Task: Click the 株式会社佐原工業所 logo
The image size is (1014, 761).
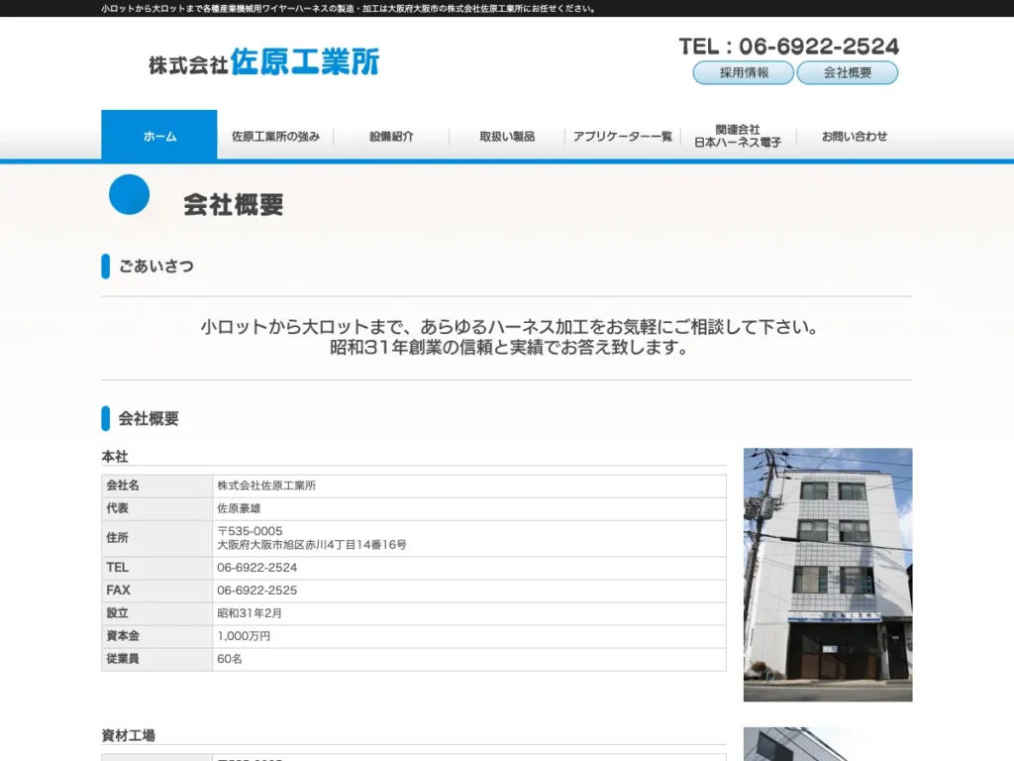Action: coord(263,62)
